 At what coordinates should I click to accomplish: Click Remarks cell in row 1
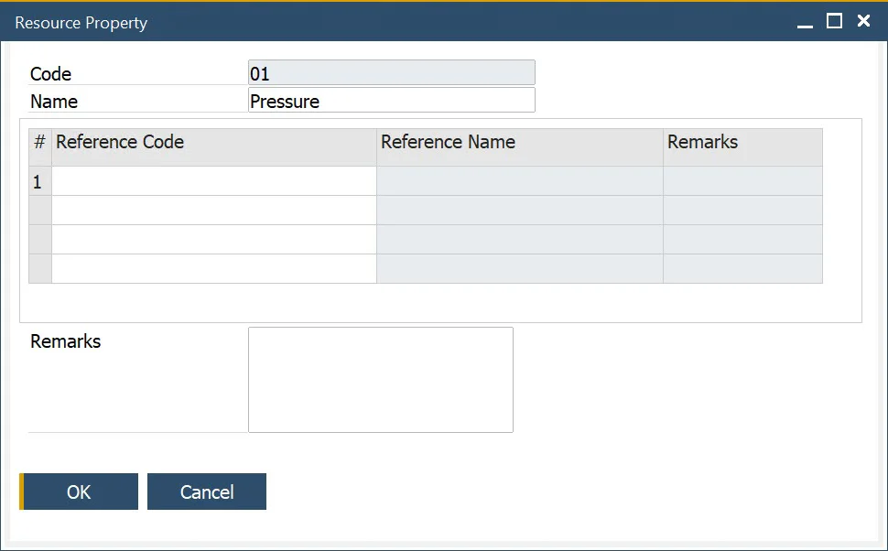pyautogui.click(x=742, y=181)
